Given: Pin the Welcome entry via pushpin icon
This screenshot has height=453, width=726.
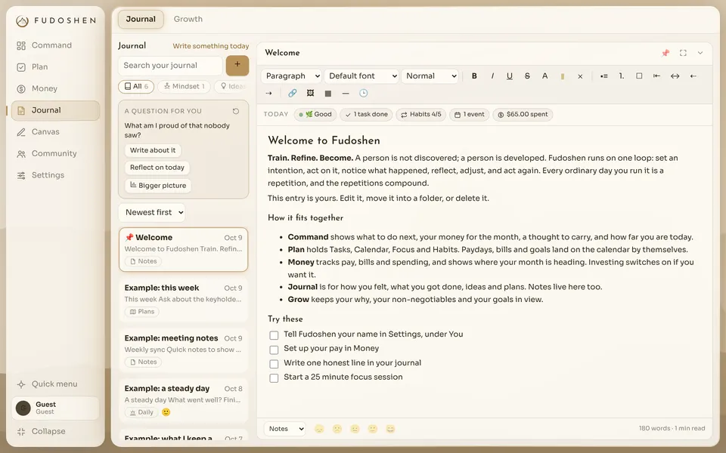Looking at the screenshot, I should [x=665, y=53].
